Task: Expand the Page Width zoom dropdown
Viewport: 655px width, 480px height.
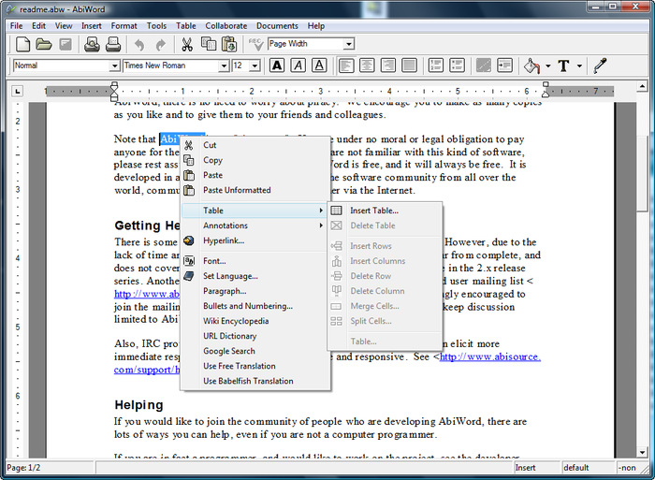Action: tap(348, 44)
